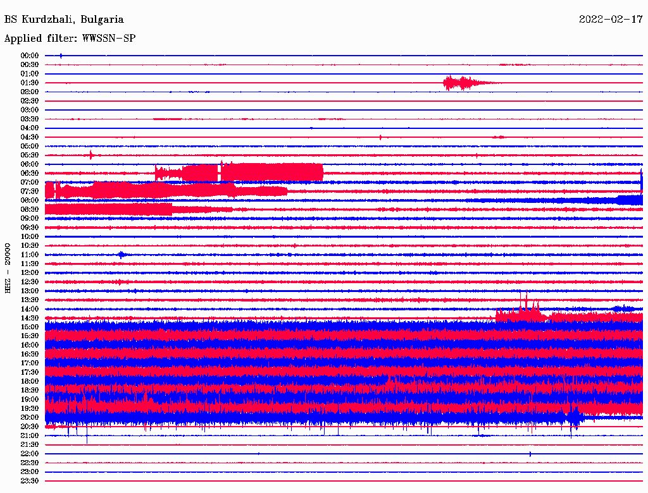Click the 22:00 time label

30,454
